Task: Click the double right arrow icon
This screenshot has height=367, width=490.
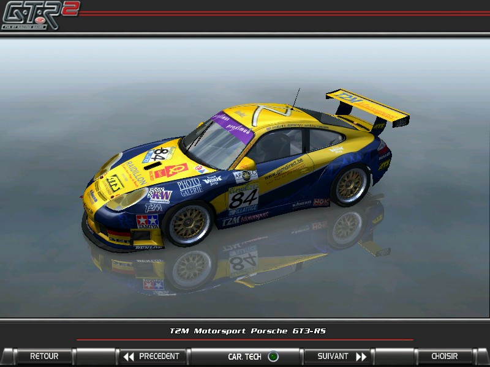Action: [361, 357]
